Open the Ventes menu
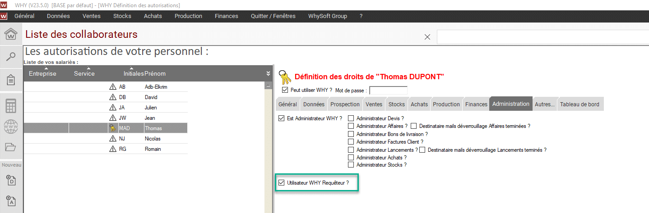649x213 pixels. pyautogui.click(x=92, y=16)
